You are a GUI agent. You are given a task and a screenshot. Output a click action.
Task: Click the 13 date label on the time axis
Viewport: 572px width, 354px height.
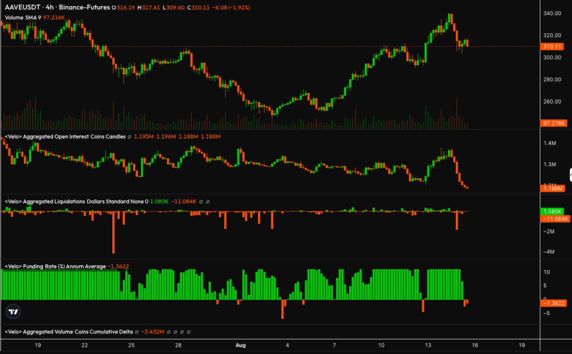coord(428,345)
